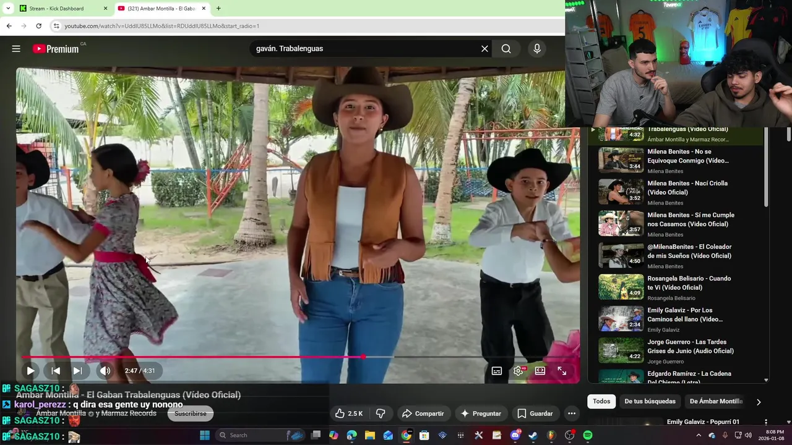Show hidden system tray icons
792x445 pixels.
pos(699,435)
